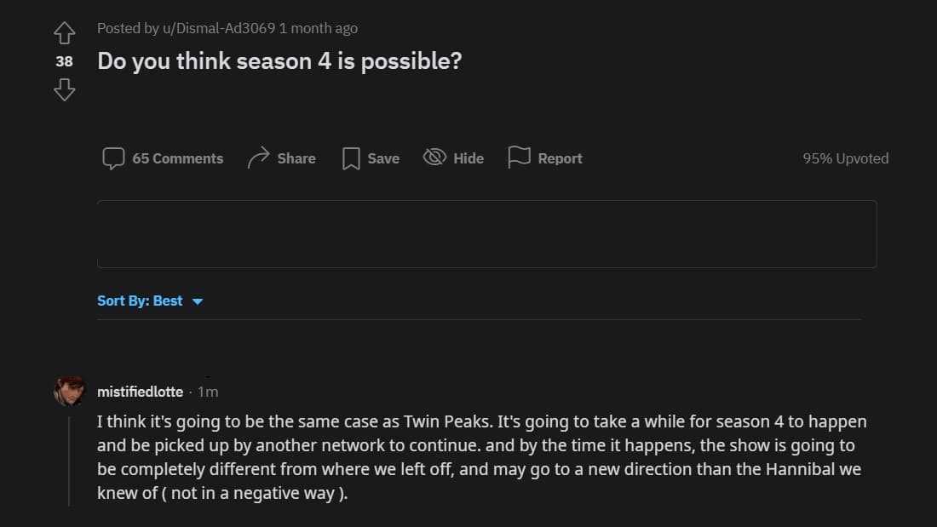Open mistifiedlotte's avatar picture
Image resolution: width=937 pixels, height=527 pixels.
[69, 391]
